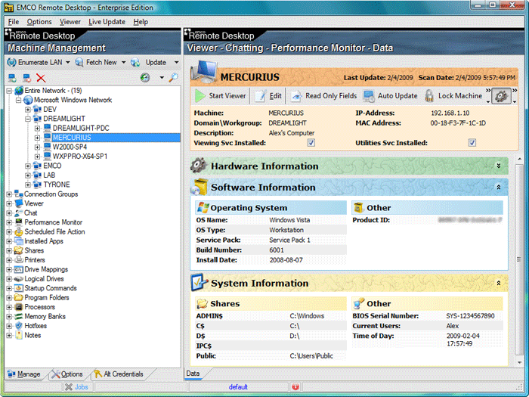Image resolution: width=529 pixels, height=397 pixels.
Task: Collapse the System Information section
Action: (499, 283)
